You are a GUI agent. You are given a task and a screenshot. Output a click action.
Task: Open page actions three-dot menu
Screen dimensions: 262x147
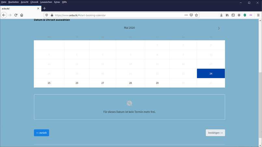[186, 15]
